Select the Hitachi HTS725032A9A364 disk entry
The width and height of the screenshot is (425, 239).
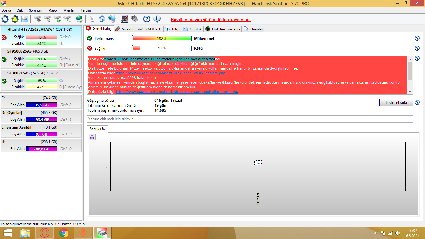(41, 36)
